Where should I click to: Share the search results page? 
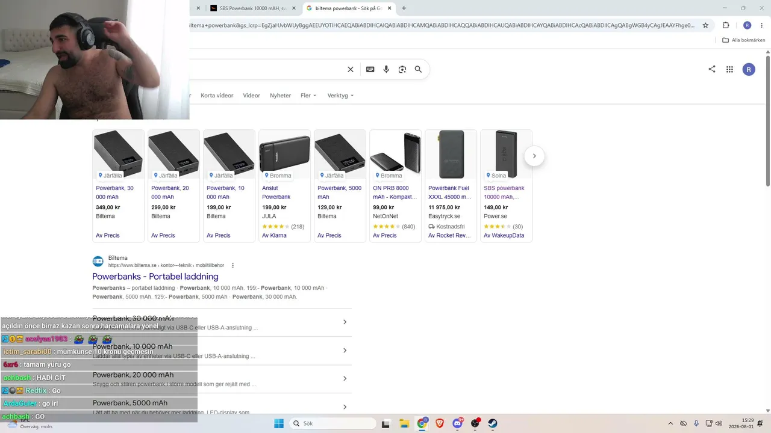(712, 69)
